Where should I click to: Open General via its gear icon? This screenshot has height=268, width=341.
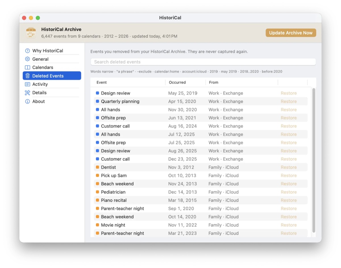pyautogui.click(x=27, y=59)
